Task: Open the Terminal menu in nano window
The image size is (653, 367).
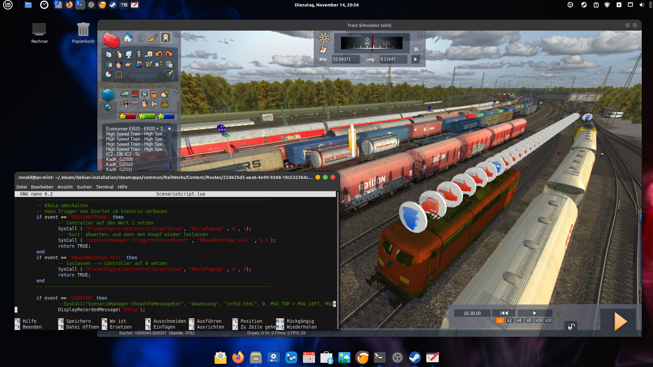Action: (x=104, y=187)
